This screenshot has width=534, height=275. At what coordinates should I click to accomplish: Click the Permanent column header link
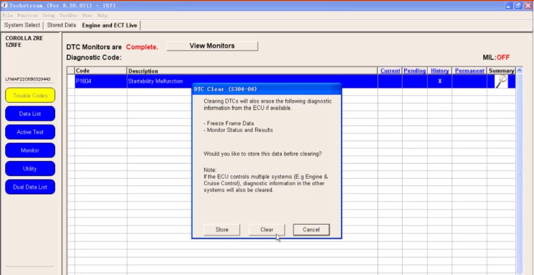[470, 71]
